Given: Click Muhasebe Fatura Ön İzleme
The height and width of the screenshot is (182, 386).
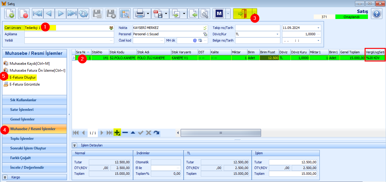Looking at the screenshot, I should (x=37, y=71).
